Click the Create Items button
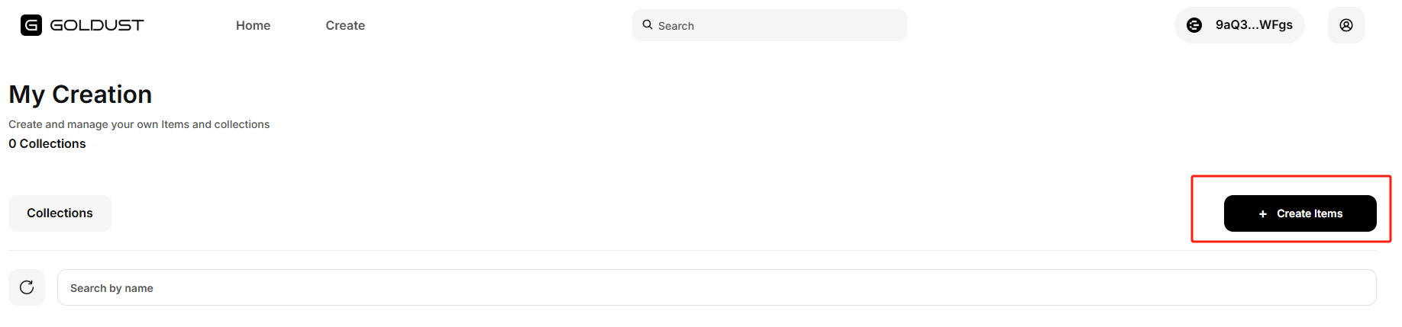The image size is (1402, 327). pos(1300,213)
